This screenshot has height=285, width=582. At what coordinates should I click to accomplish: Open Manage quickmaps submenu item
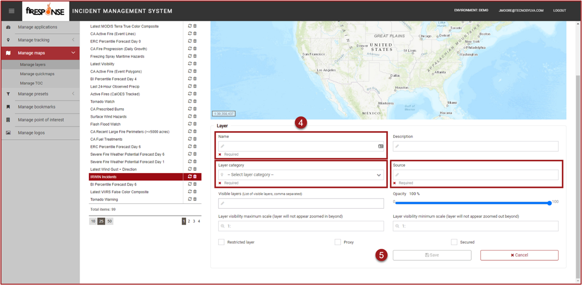(x=37, y=74)
